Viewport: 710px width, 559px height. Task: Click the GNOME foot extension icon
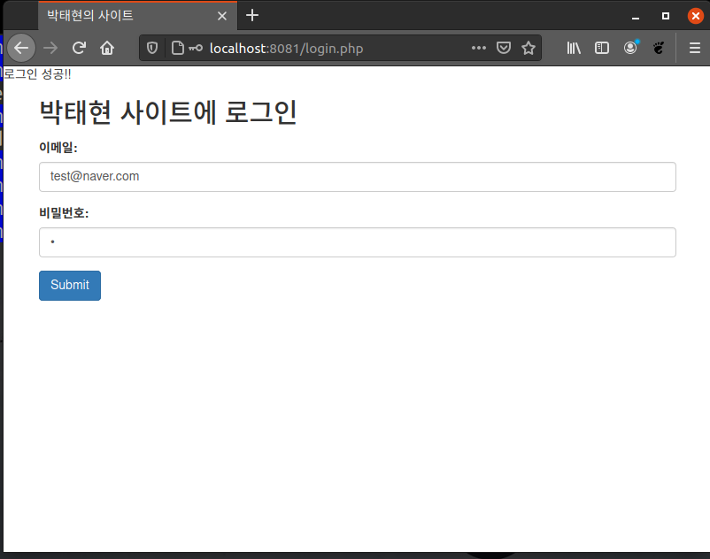[659, 48]
